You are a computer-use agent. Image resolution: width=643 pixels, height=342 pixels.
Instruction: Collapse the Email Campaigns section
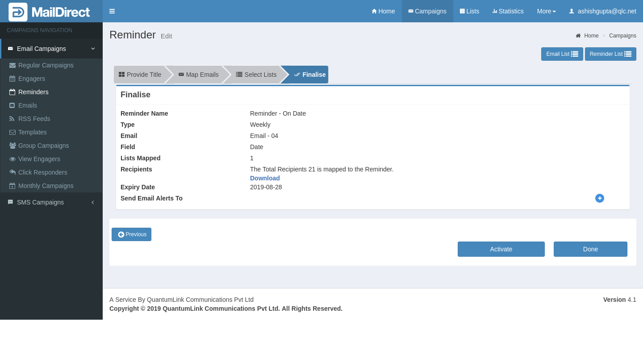coord(51,49)
